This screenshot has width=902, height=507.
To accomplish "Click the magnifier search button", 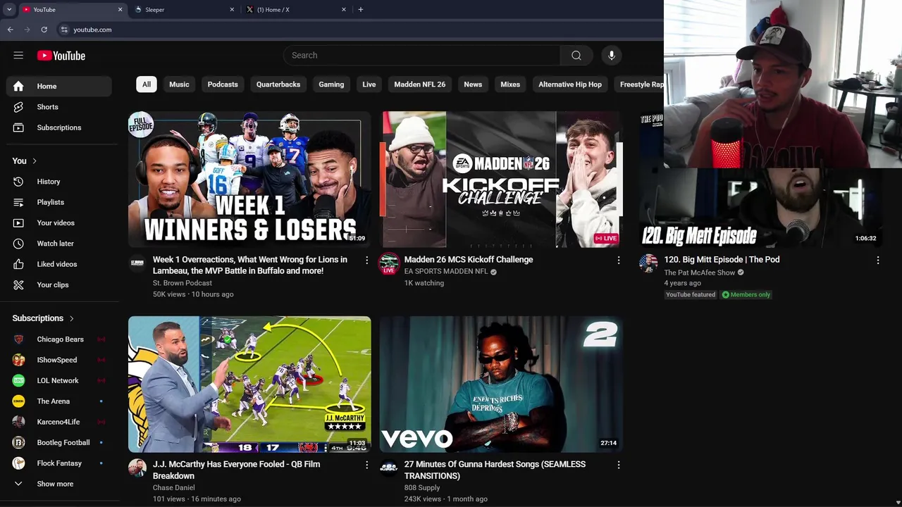I will tap(576, 56).
